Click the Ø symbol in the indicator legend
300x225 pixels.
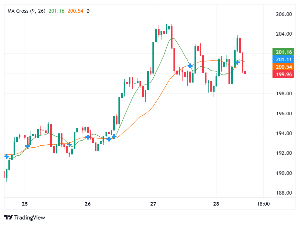click(x=88, y=11)
